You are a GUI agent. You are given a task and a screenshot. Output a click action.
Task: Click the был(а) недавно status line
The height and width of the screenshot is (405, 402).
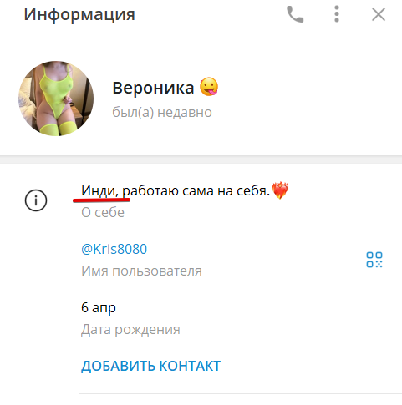pyautogui.click(x=162, y=113)
